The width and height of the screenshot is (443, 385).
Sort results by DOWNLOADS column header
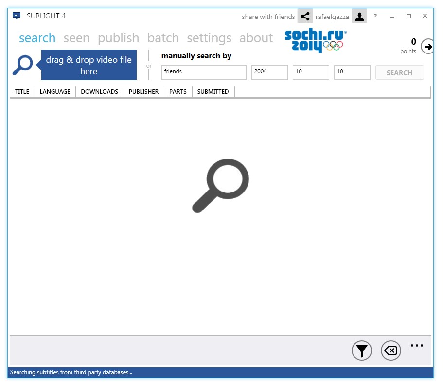click(x=99, y=91)
